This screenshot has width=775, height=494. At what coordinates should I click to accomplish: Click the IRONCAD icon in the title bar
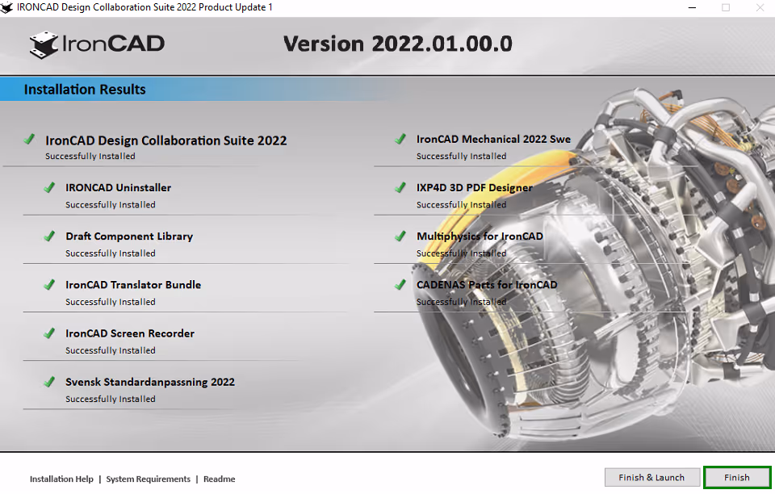tap(7, 7)
